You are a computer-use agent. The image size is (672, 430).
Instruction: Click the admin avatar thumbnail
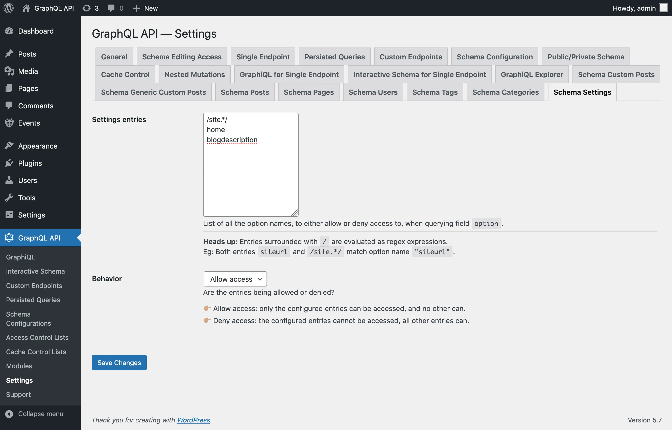(663, 8)
